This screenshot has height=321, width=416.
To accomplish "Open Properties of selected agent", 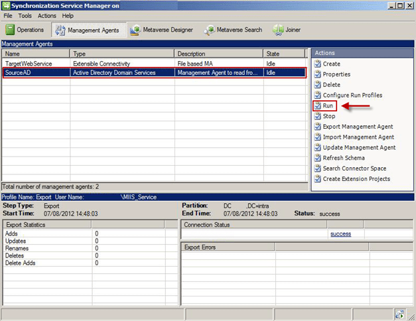I will [336, 74].
